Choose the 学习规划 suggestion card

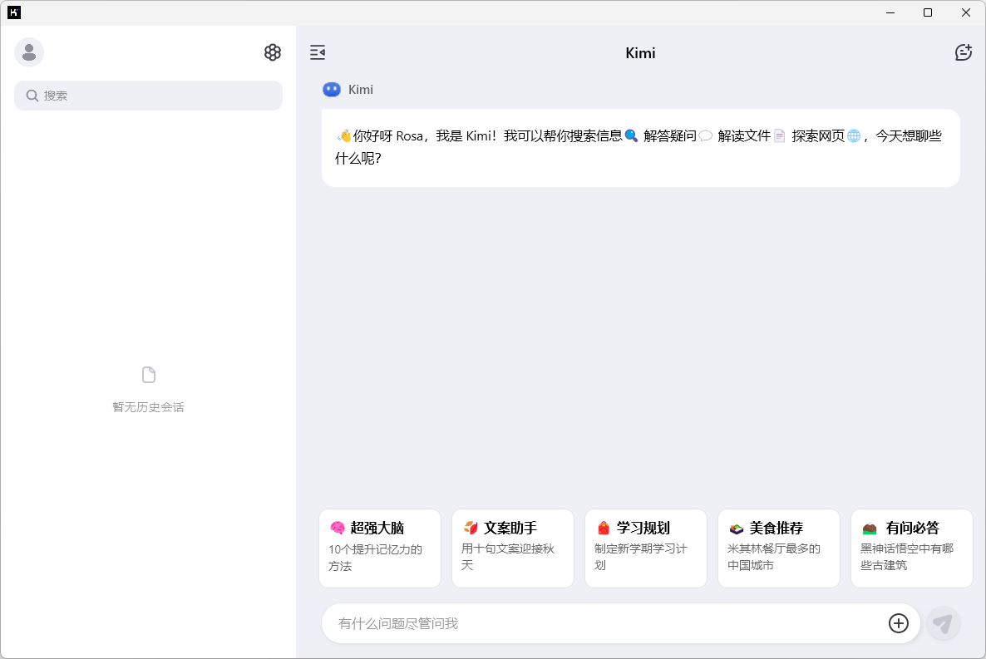pyautogui.click(x=646, y=548)
